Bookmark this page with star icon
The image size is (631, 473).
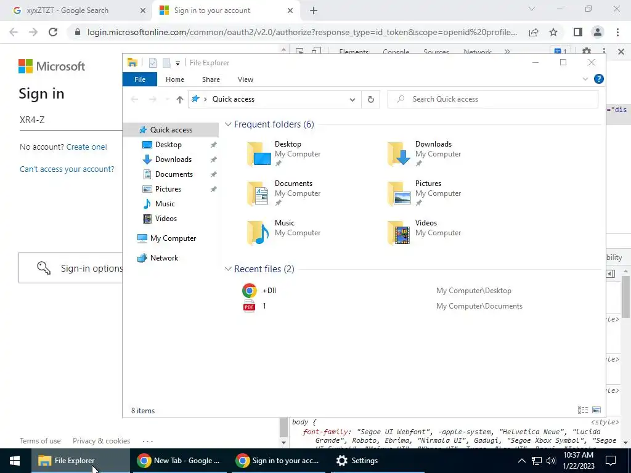pyautogui.click(x=553, y=32)
